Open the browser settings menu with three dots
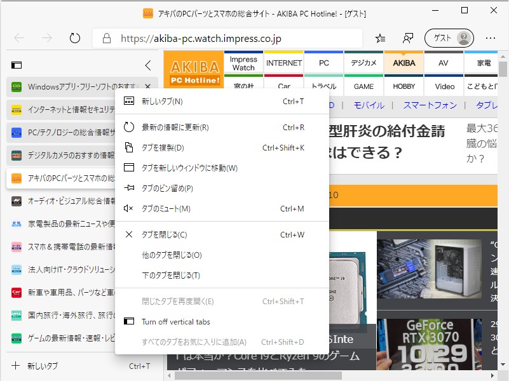Viewport: 509px width, 381px height. click(491, 38)
